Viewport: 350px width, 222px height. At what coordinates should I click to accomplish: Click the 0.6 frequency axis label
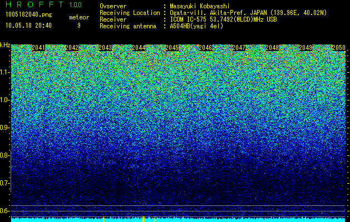(x=4, y=211)
